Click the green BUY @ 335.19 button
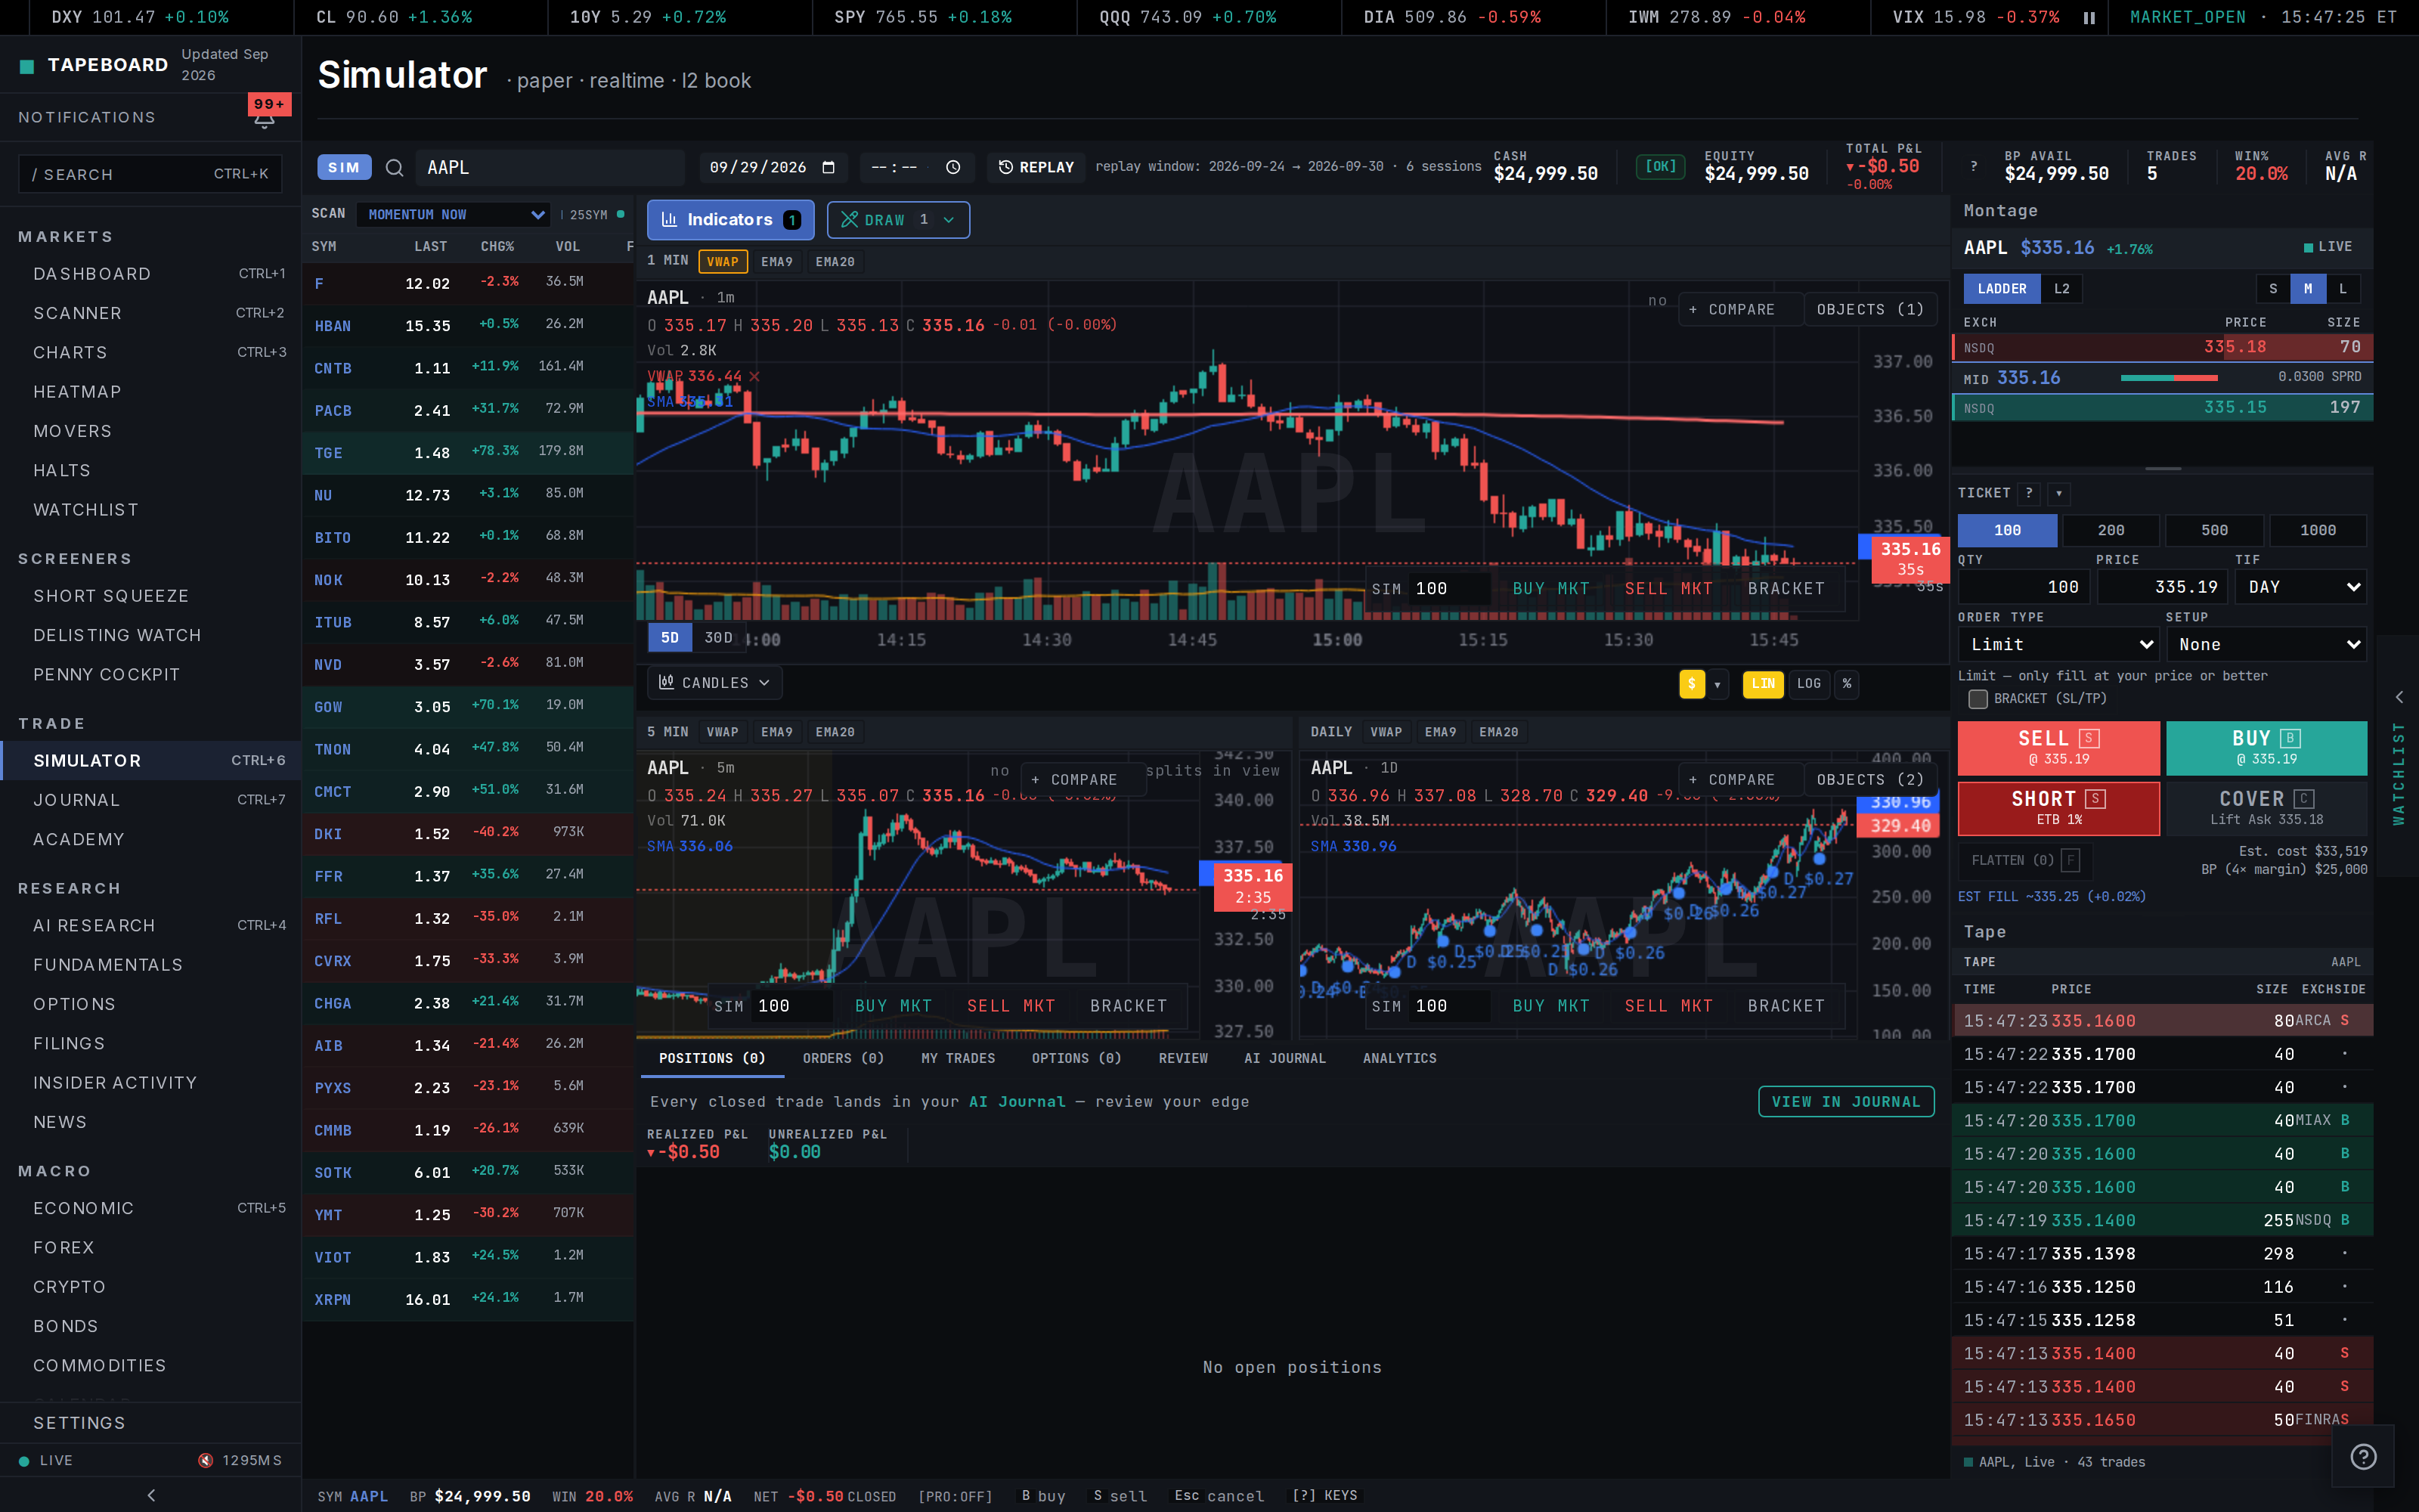 point(2266,748)
